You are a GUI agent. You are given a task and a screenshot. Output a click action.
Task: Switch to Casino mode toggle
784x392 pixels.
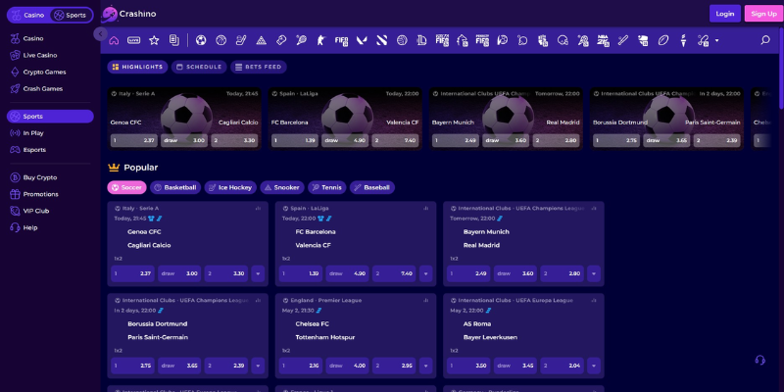click(28, 15)
